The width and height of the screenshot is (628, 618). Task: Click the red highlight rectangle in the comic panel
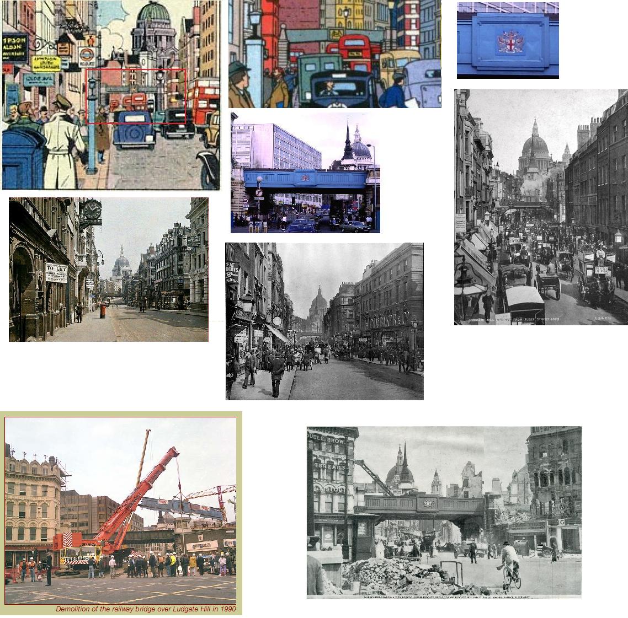pos(136,69)
